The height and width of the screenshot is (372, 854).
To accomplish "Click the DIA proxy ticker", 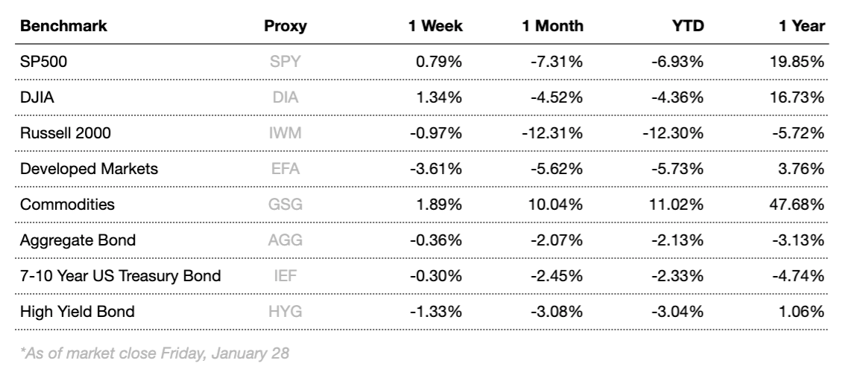I will 285,97.
